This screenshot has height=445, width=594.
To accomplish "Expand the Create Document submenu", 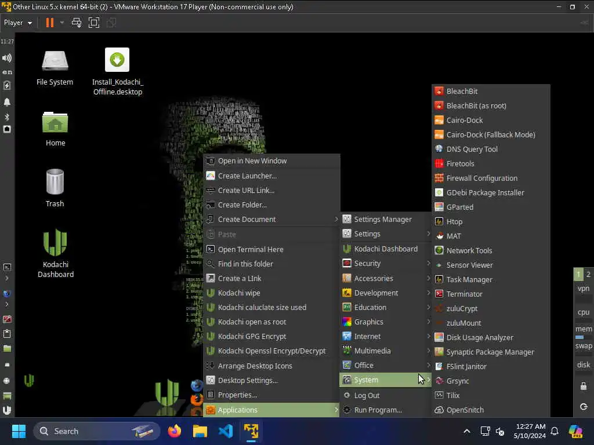I will point(271,220).
